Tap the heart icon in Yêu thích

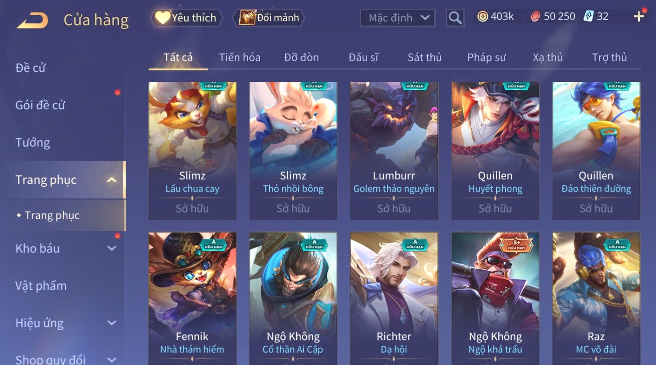tap(162, 17)
